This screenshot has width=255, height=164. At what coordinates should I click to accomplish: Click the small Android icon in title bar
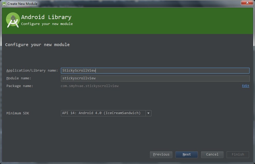coord(4,4)
